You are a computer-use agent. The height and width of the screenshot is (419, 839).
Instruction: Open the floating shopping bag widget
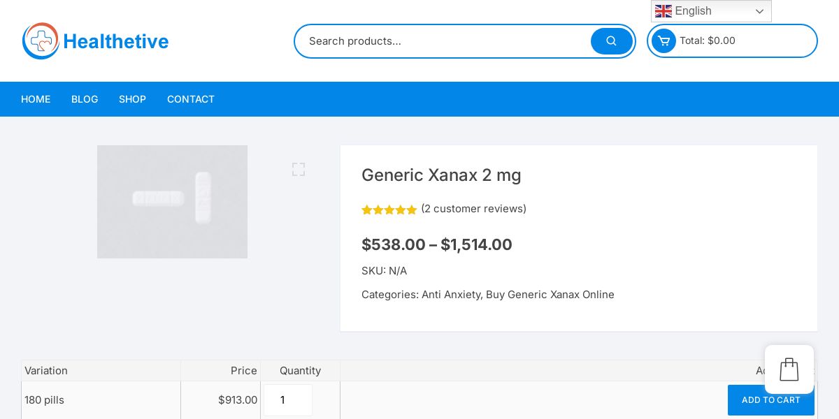point(789,369)
